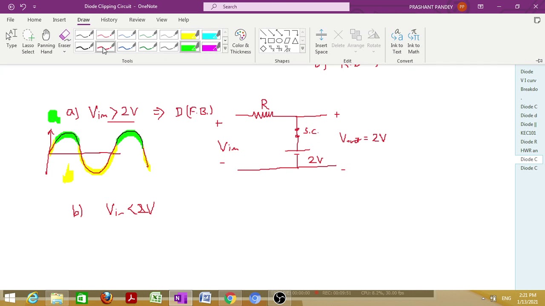Click the Back arrow in title bar
The image size is (545, 306).
(11, 6)
